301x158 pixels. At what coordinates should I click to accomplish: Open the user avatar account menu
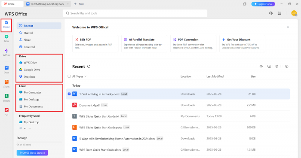(x=294, y=13)
